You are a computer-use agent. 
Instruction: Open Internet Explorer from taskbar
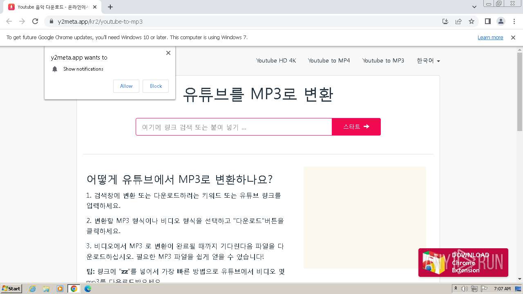[x=33, y=289]
